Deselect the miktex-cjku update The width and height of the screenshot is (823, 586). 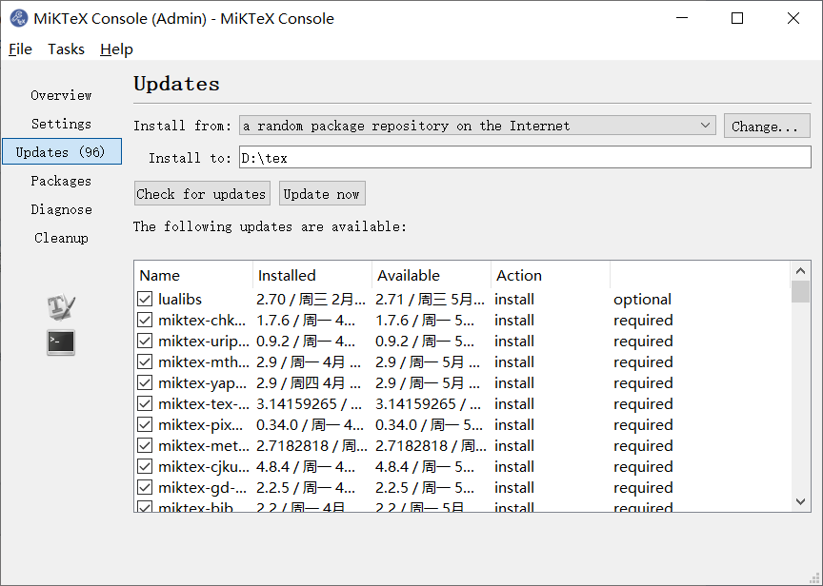pos(145,466)
